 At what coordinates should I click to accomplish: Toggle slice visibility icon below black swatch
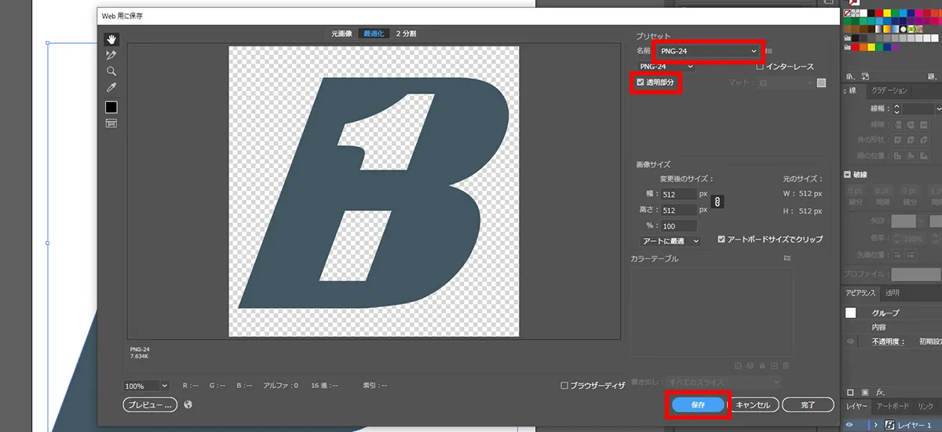tap(111, 123)
